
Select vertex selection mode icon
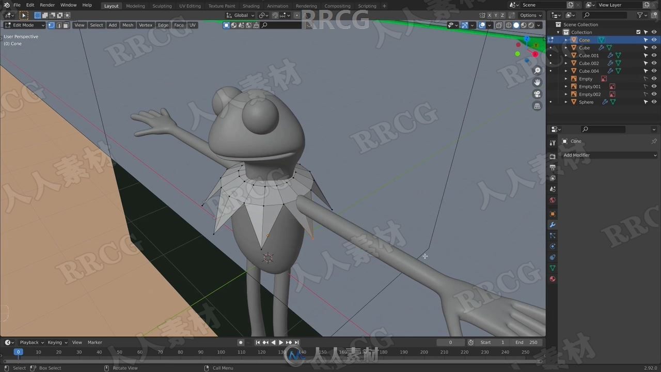pyautogui.click(x=51, y=25)
